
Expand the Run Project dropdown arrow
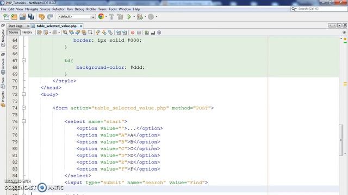click(x=134, y=17)
